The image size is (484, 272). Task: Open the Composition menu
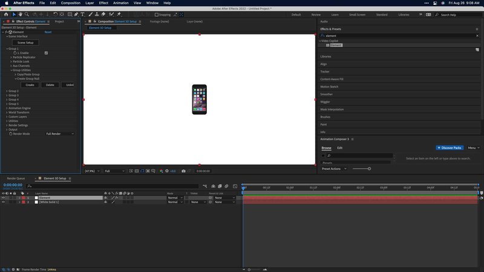point(70,3)
